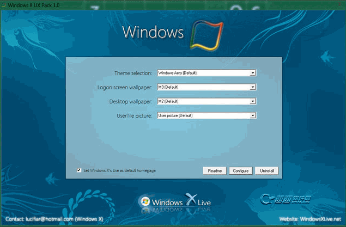Viewport: 346px width, 227px height.
Task: Click the 'Windows 8 UX Pack 1.0' title bar
Action: pyautogui.click(x=37, y=4)
